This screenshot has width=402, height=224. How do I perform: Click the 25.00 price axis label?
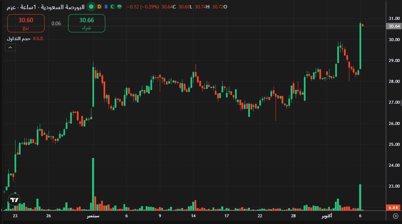coord(394,145)
